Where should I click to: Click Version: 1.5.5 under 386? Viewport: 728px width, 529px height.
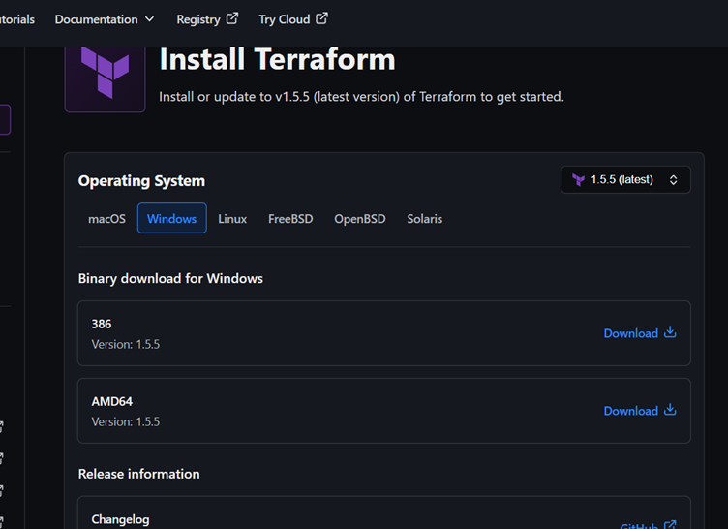[125, 345]
